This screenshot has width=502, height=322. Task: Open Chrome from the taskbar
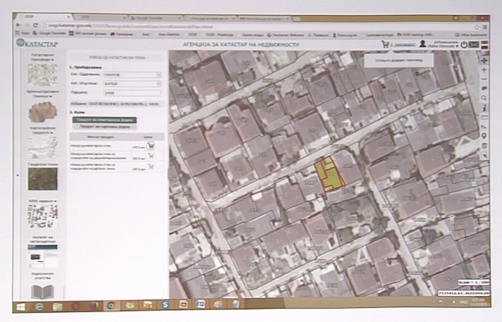coord(111,306)
